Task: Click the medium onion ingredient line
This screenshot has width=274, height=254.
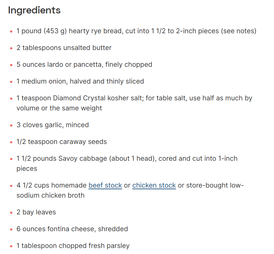Action: tap(80, 81)
